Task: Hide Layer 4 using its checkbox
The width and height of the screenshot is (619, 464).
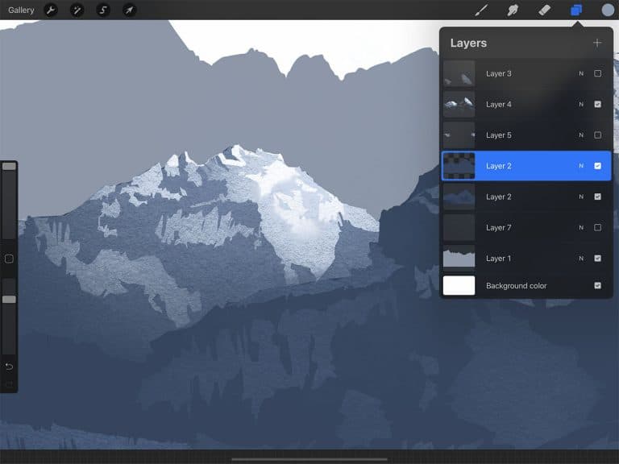Action: click(x=598, y=104)
